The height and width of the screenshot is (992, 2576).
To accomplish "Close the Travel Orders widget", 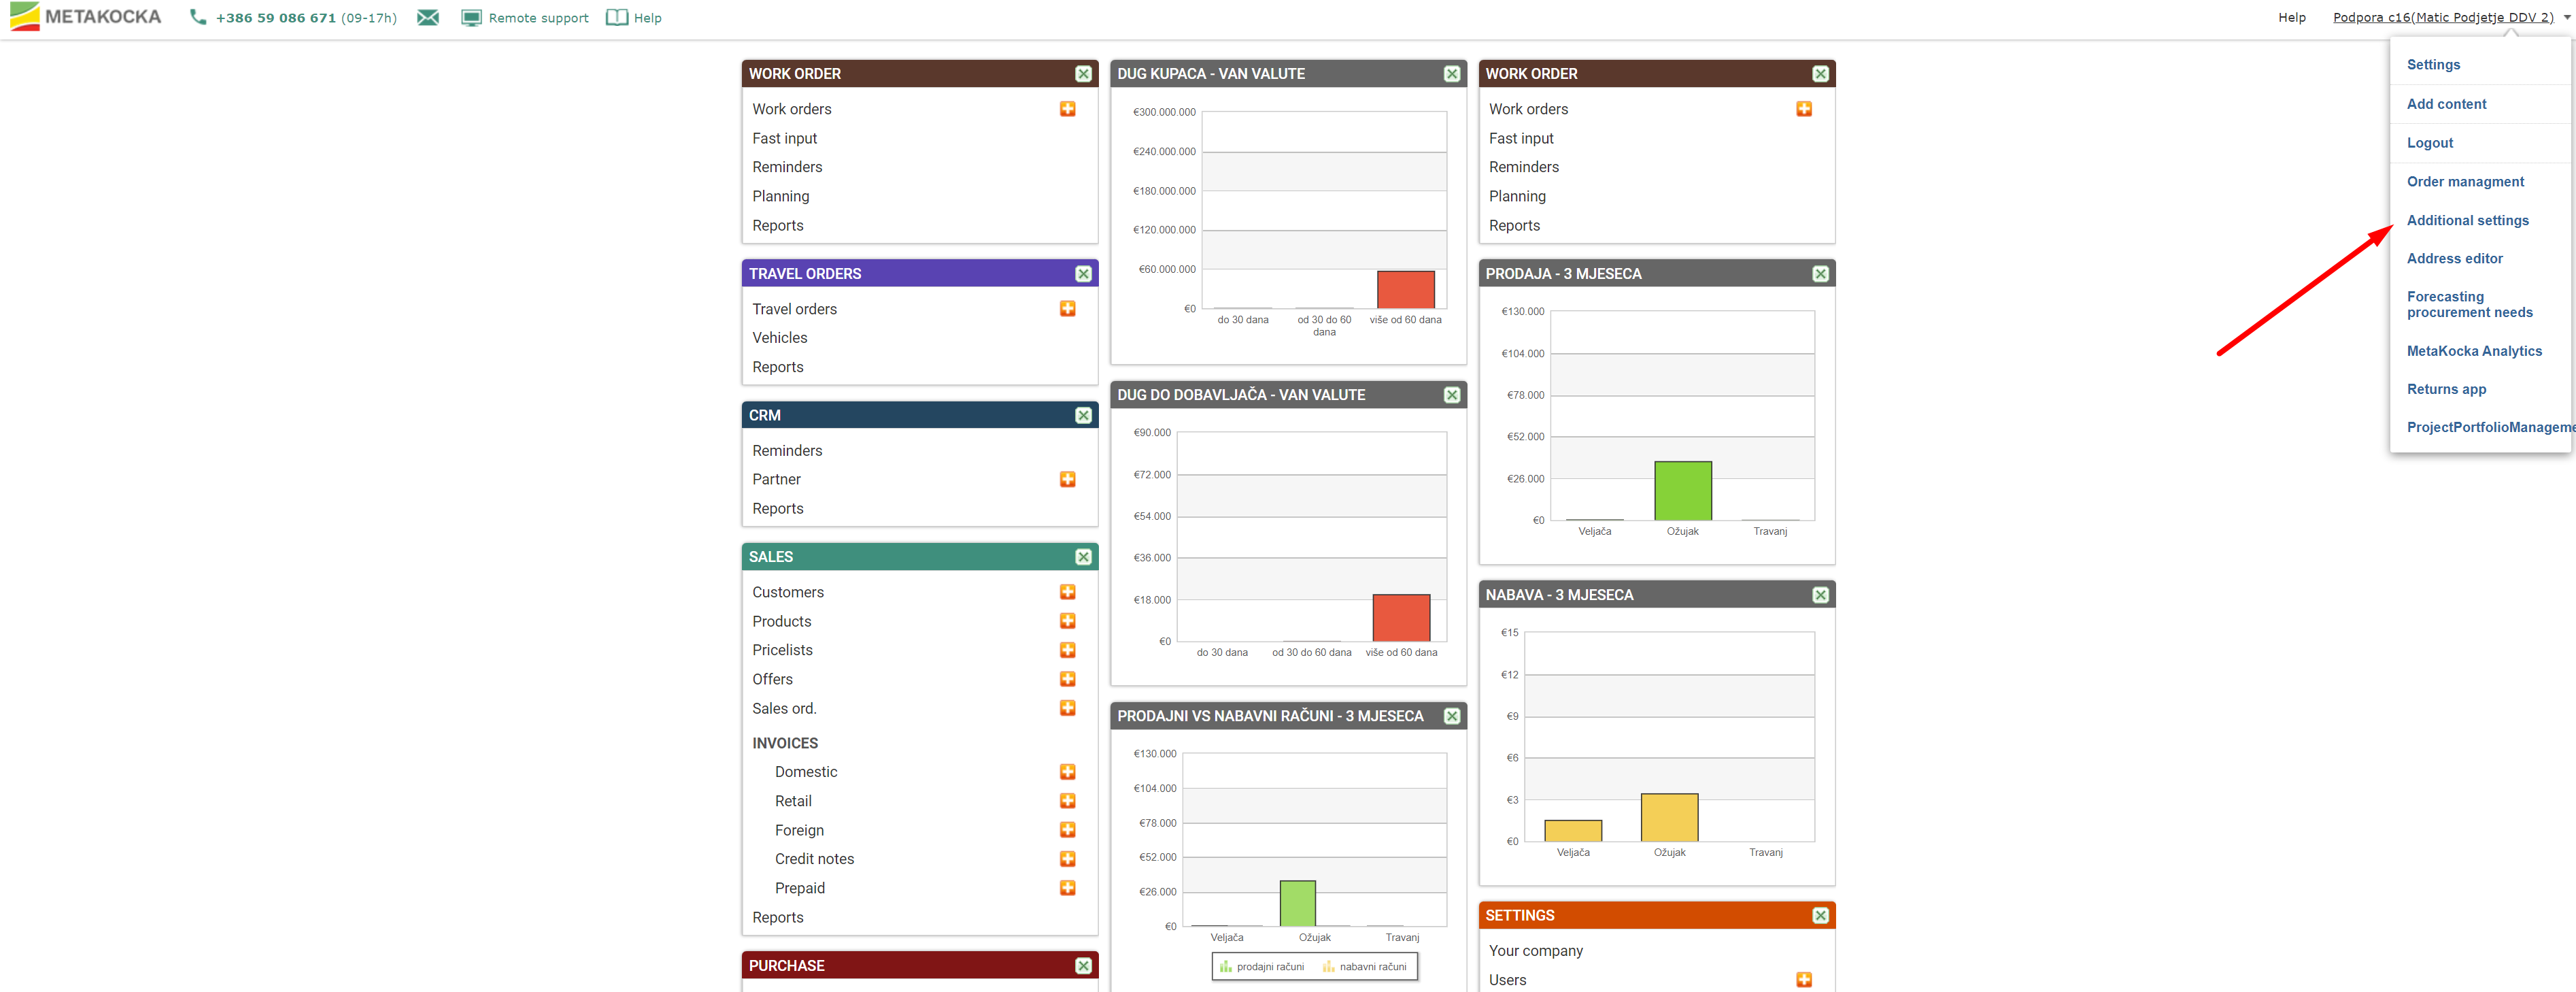I will [x=1083, y=274].
